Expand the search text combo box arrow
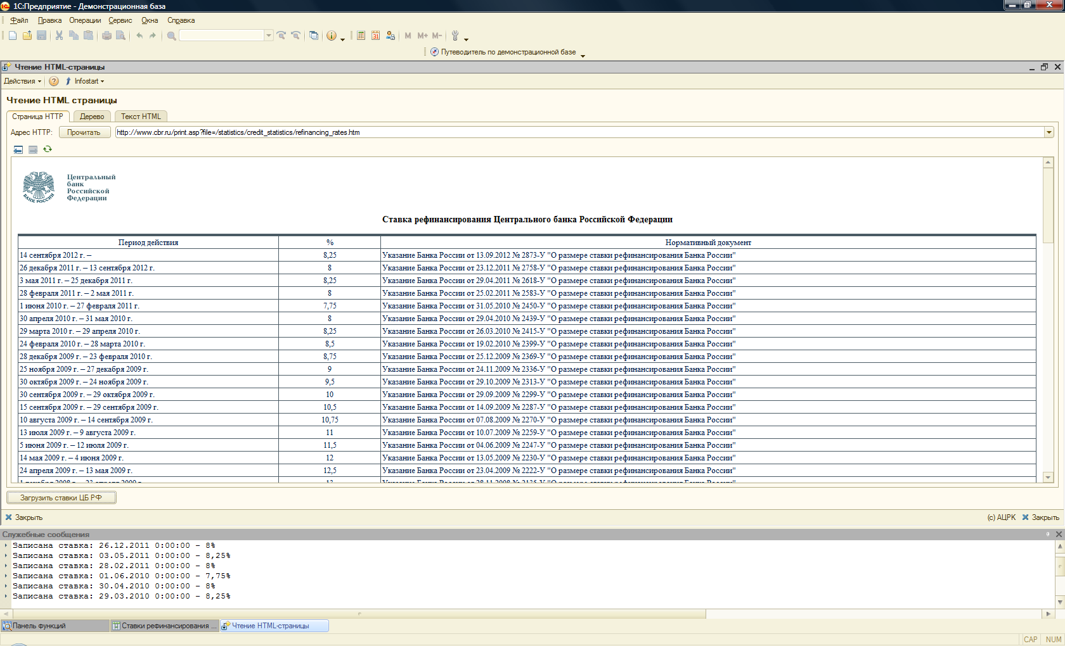Screen dimensions: 1065x646 point(269,35)
